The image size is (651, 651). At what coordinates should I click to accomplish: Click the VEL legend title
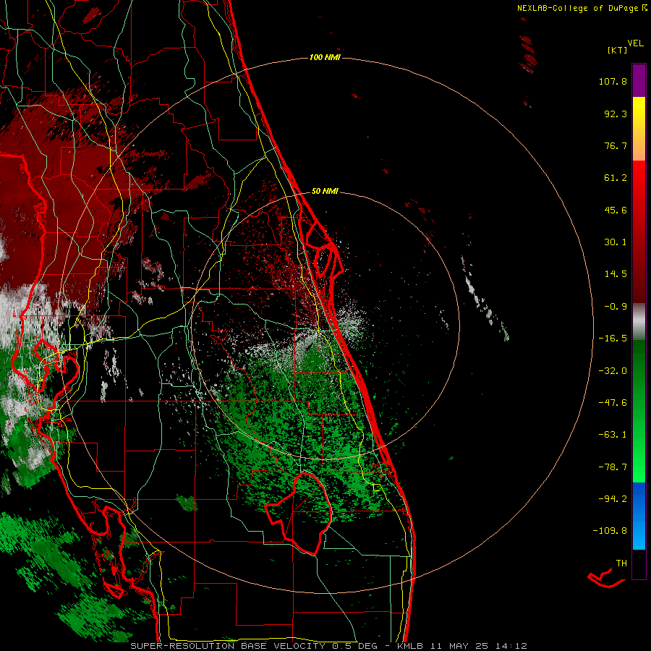pos(635,43)
